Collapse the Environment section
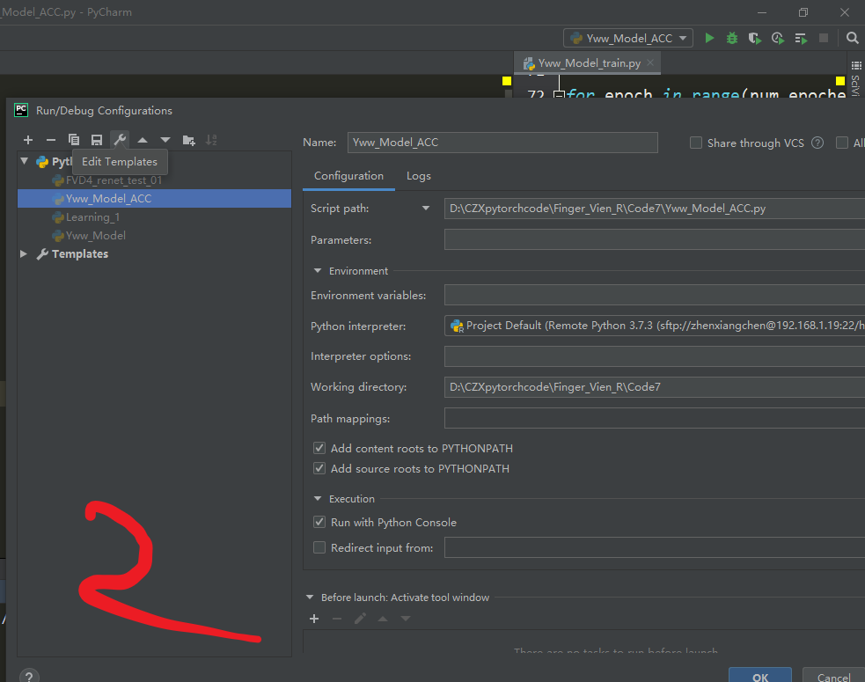This screenshot has height=682, width=865. (317, 271)
